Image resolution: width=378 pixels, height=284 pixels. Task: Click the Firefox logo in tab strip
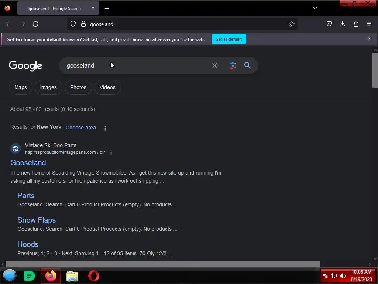(x=7, y=8)
